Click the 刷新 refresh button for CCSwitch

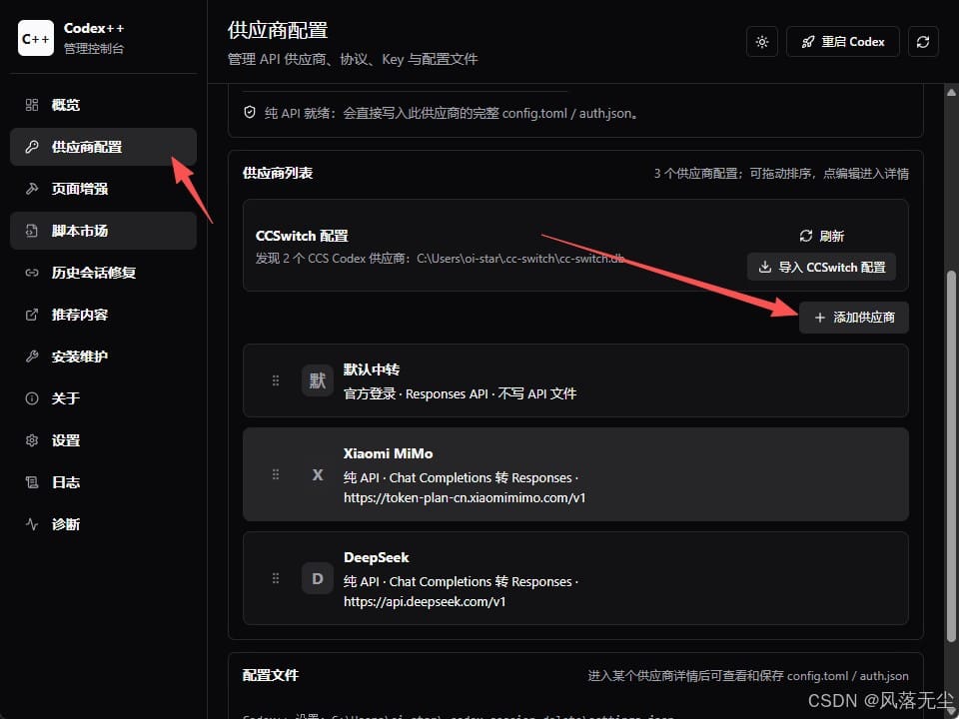821,236
